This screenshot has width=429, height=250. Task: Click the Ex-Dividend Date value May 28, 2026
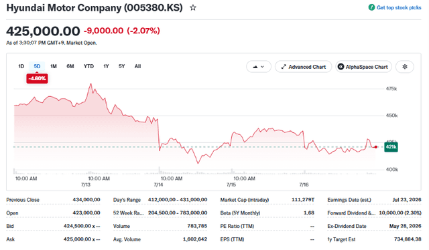(405, 226)
